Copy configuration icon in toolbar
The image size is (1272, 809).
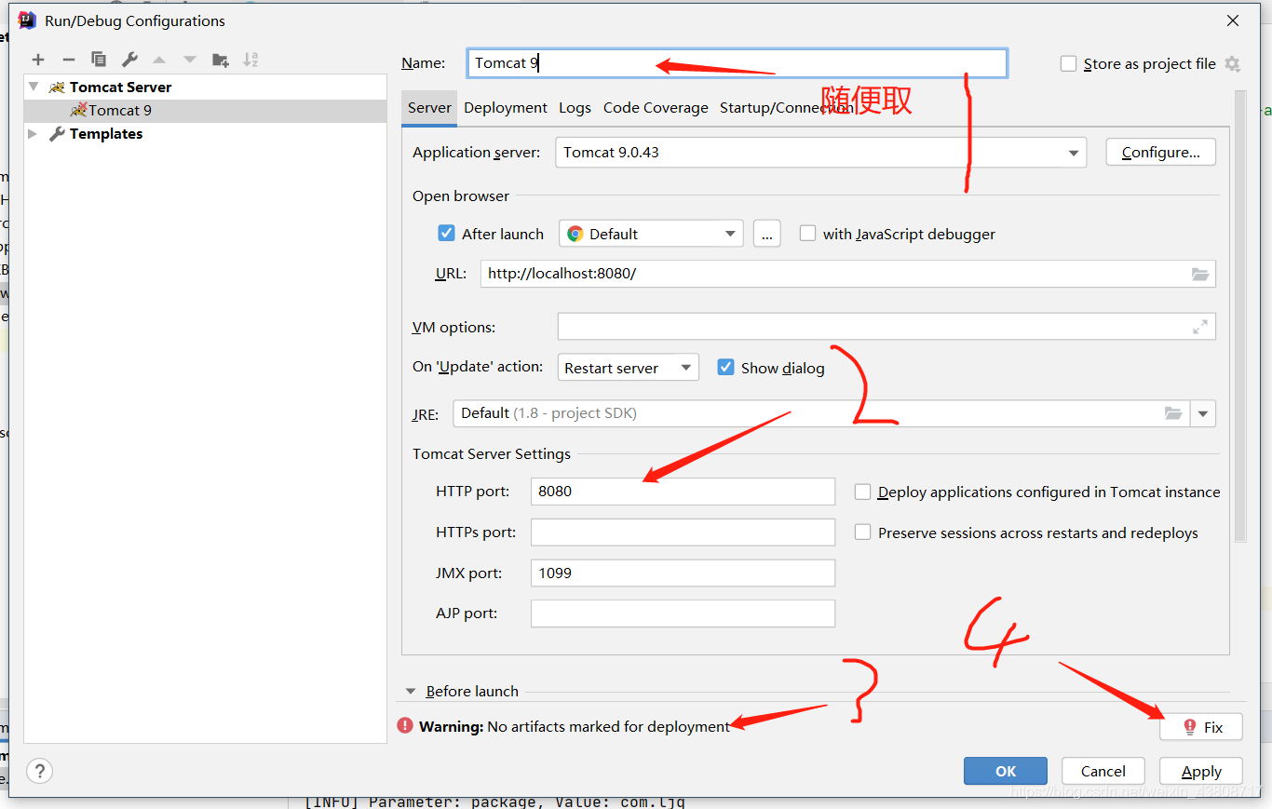point(99,60)
